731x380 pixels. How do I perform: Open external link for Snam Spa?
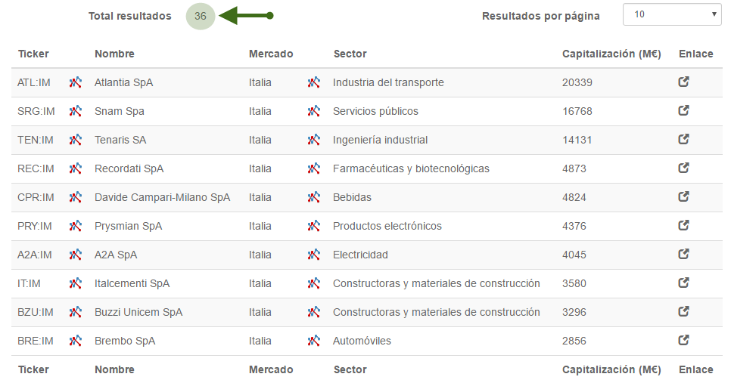(x=683, y=111)
